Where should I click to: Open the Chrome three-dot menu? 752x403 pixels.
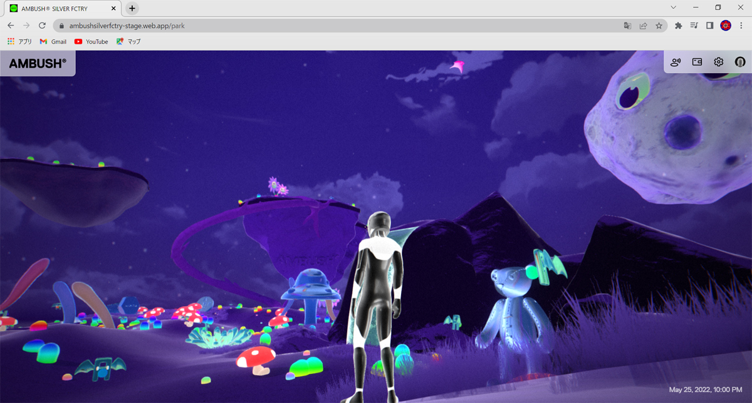[741, 26]
